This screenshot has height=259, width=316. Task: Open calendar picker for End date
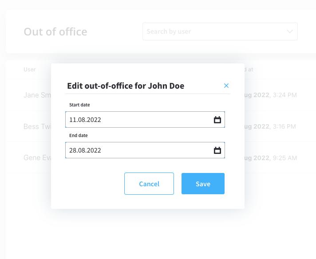(x=217, y=150)
